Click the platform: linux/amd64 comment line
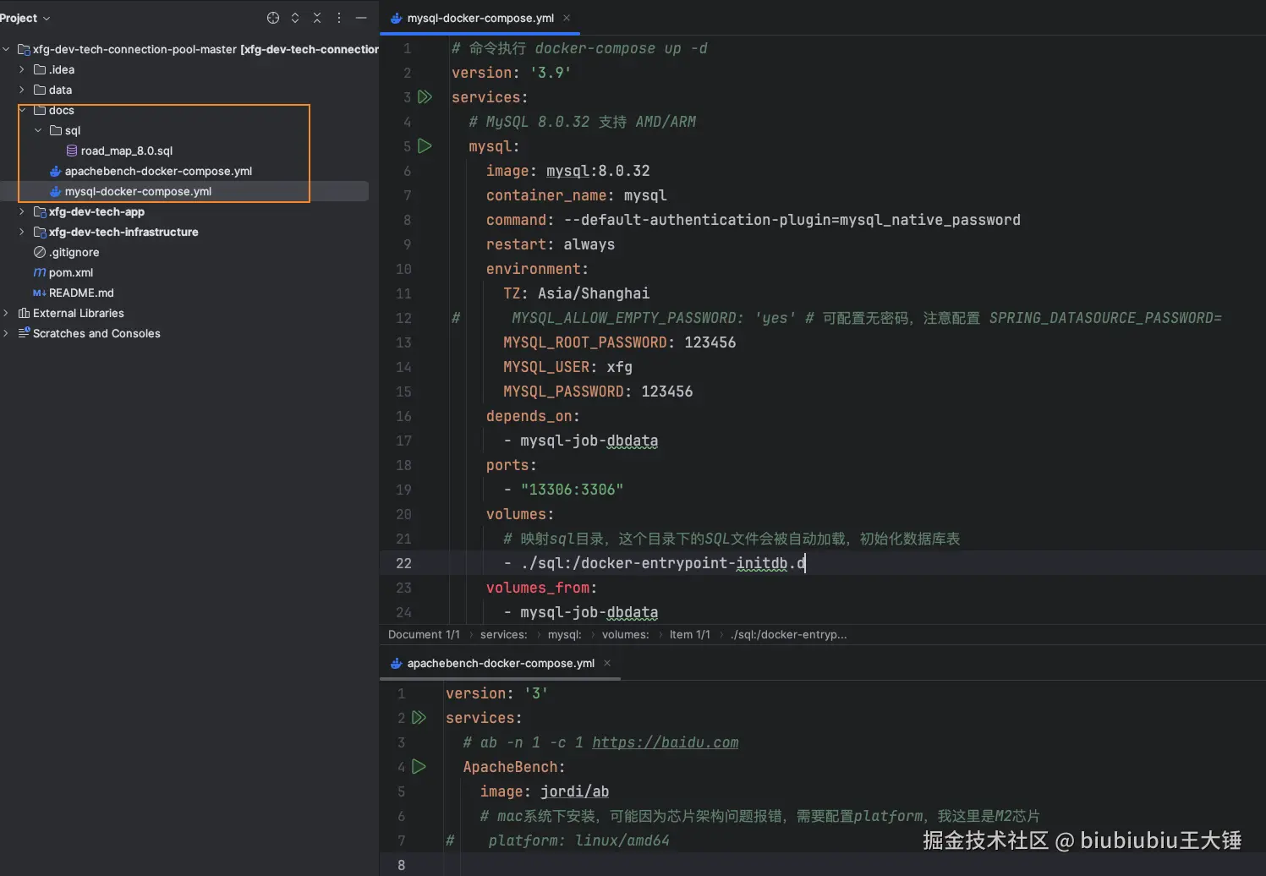 pyautogui.click(x=579, y=840)
